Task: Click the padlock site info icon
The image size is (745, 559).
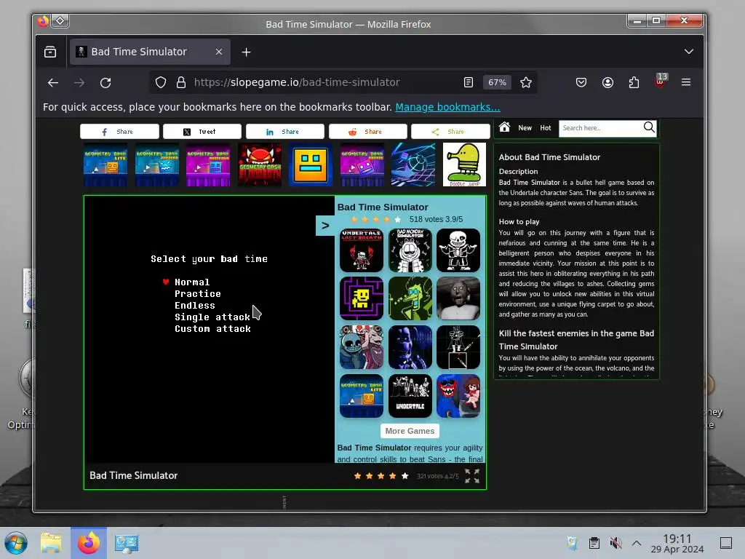Action: pyautogui.click(x=181, y=83)
